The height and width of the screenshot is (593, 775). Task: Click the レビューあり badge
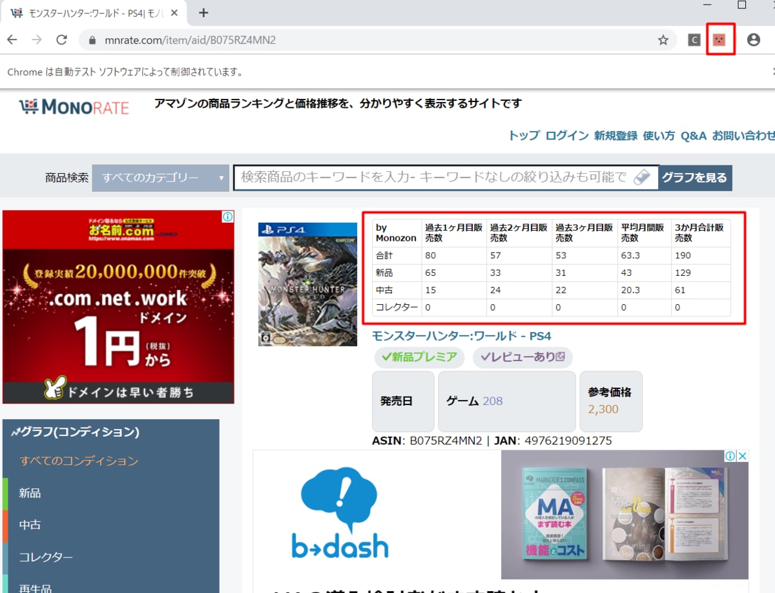(x=522, y=357)
